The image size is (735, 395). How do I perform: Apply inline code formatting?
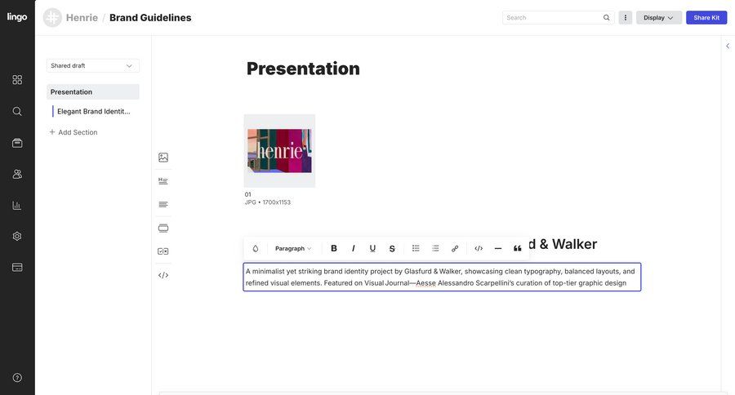tap(479, 248)
